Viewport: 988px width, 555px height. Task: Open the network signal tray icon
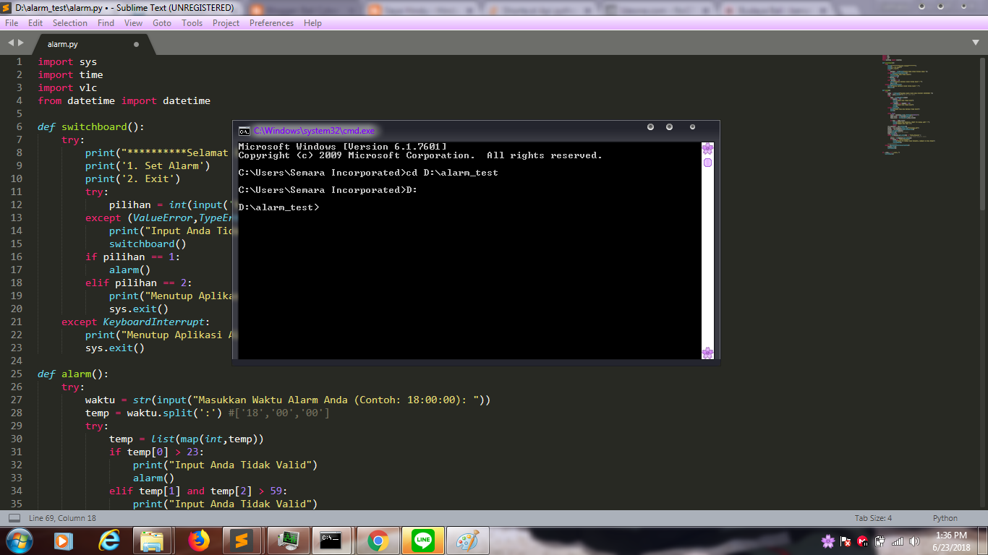tap(898, 541)
